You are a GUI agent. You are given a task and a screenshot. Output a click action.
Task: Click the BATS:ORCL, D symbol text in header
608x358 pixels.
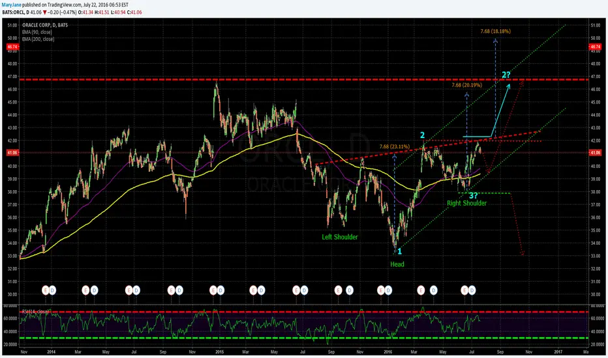[16, 12]
